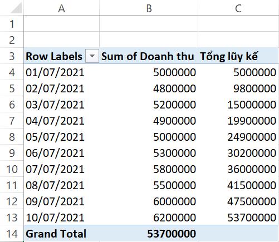This screenshot has width=279, height=242.
Task: Select running total cell 30200000
Action: click(x=238, y=153)
